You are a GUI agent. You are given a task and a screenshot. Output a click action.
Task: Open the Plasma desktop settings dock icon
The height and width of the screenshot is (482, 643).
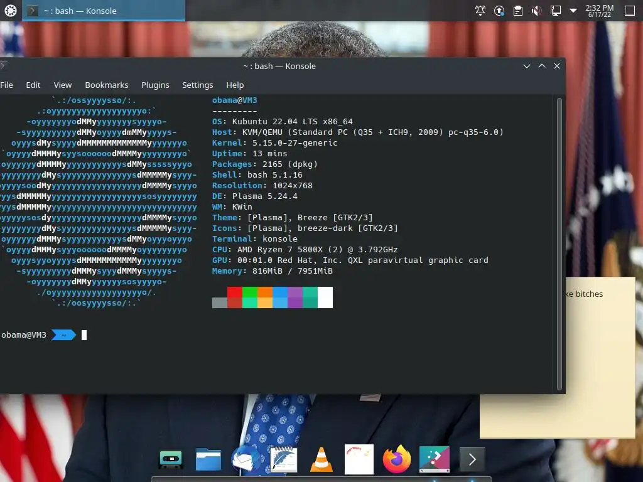click(435, 459)
